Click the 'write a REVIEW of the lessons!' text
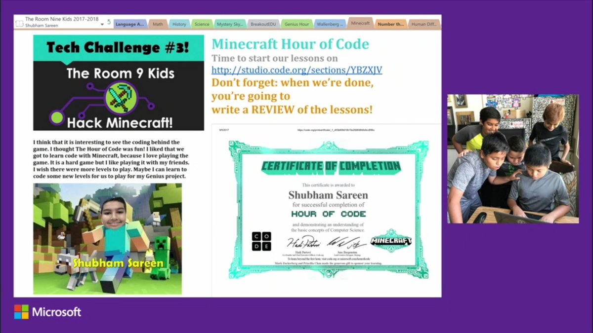Image resolution: width=593 pixels, height=333 pixels. (x=292, y=109)
